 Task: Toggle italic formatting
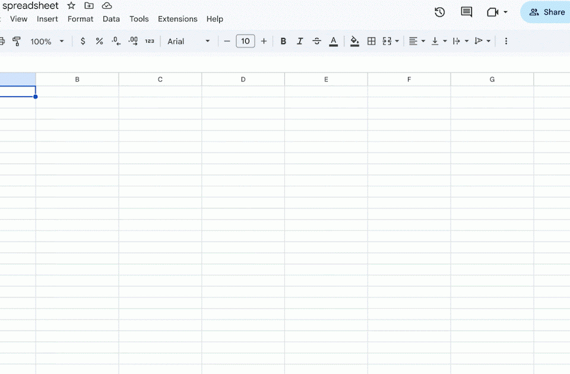(x=300, y=42)
